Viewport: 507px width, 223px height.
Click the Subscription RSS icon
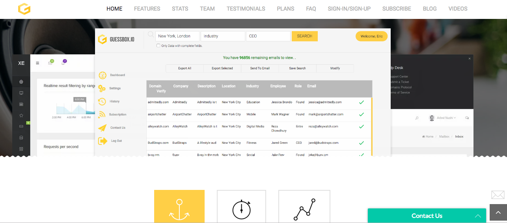[x=102, y=115]
